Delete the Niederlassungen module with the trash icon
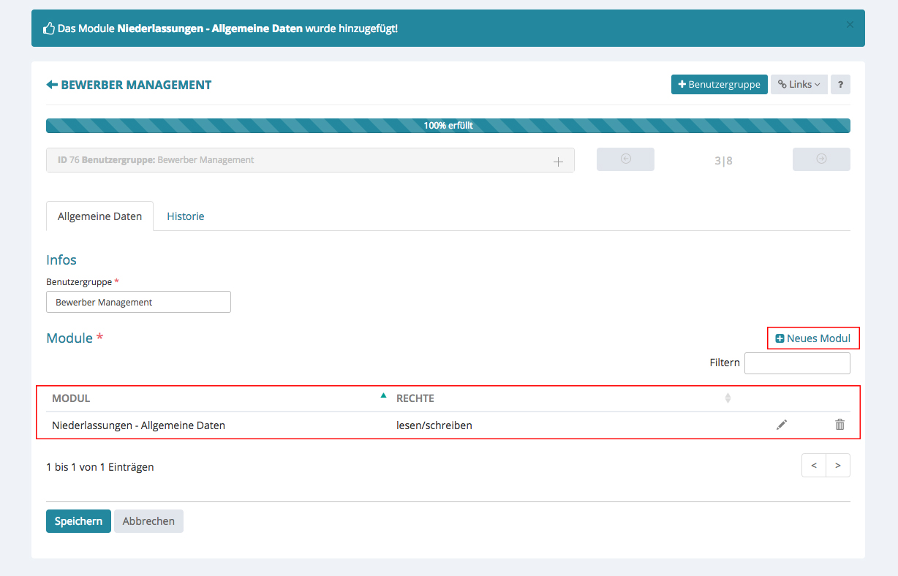 [839, 425]
